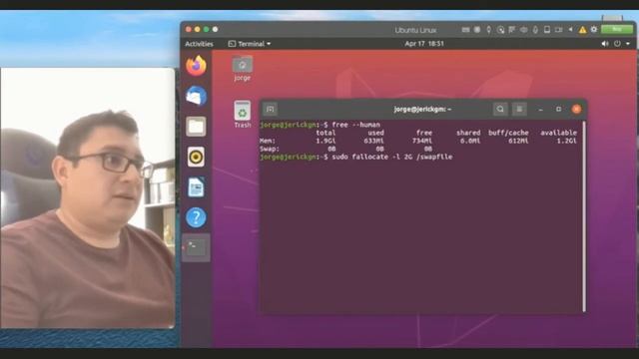The image size is (639, 359).
Task: Close the Terminal window with orange button
Action: (x=576, y=109)
